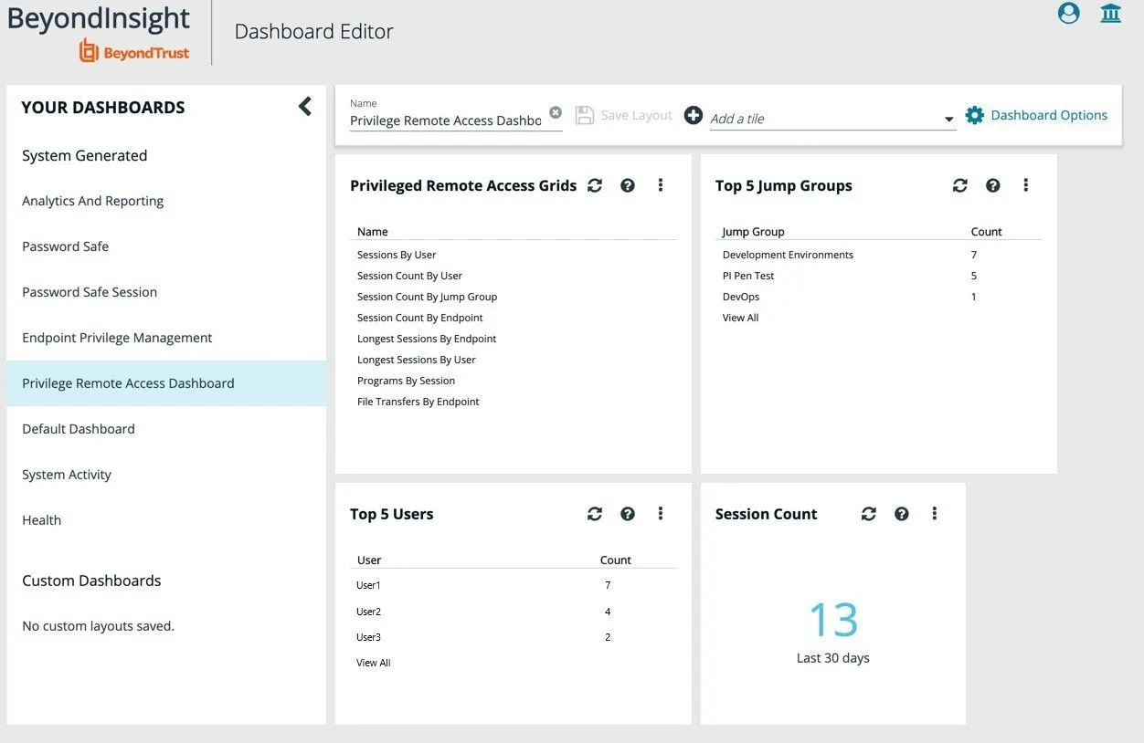Image resolution: width=1144 pixels, height=743 pixels.
Task: Click the Custom Dashboards heading
Action: coord(91,581)
